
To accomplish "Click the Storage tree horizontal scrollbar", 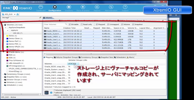I will click(x=21, y=94).
